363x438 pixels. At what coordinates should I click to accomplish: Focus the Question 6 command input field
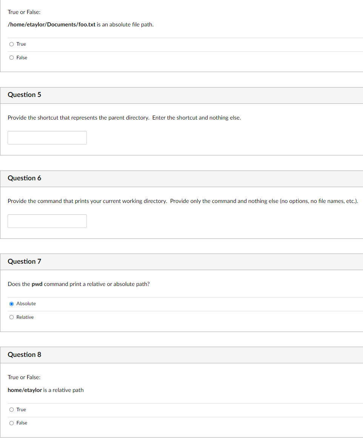(47, 221)
